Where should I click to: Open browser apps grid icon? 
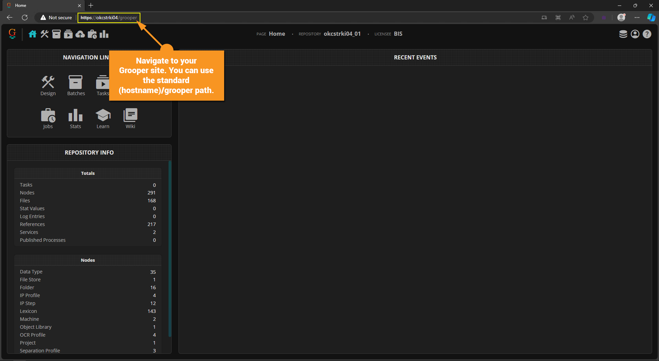click(x=558, y=18)
